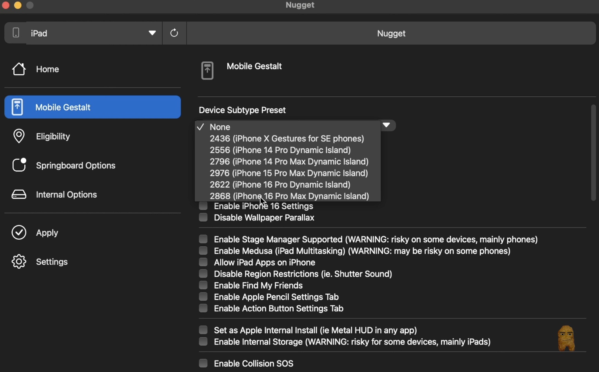
Task: Enable Medusa iPad Multitasking checkbox
Action: point(203,251)
